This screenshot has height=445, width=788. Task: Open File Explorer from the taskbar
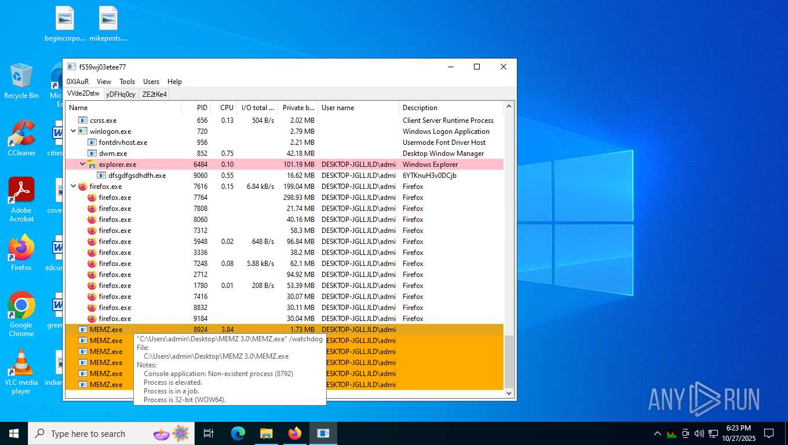tap(267, 433)
